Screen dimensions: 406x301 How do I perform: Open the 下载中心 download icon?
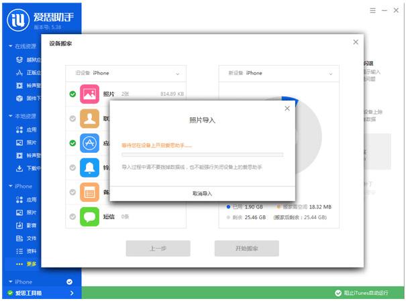click(19, 168)
